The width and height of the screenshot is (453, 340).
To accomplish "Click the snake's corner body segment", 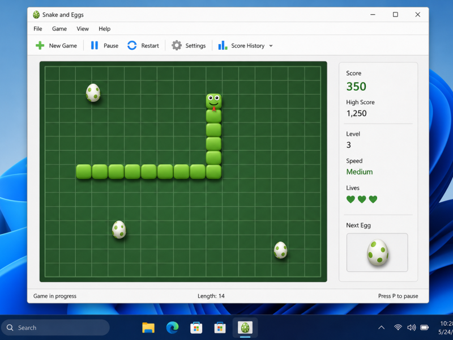I will click(214, 172).
